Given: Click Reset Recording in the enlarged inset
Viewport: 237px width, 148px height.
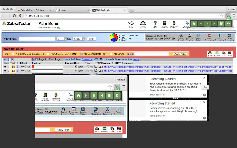Looking at the screenshot, I should click(x=118, y=111).
